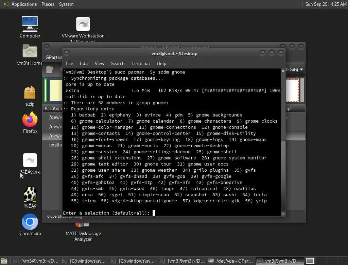Open the Places menu

point(48,4)
